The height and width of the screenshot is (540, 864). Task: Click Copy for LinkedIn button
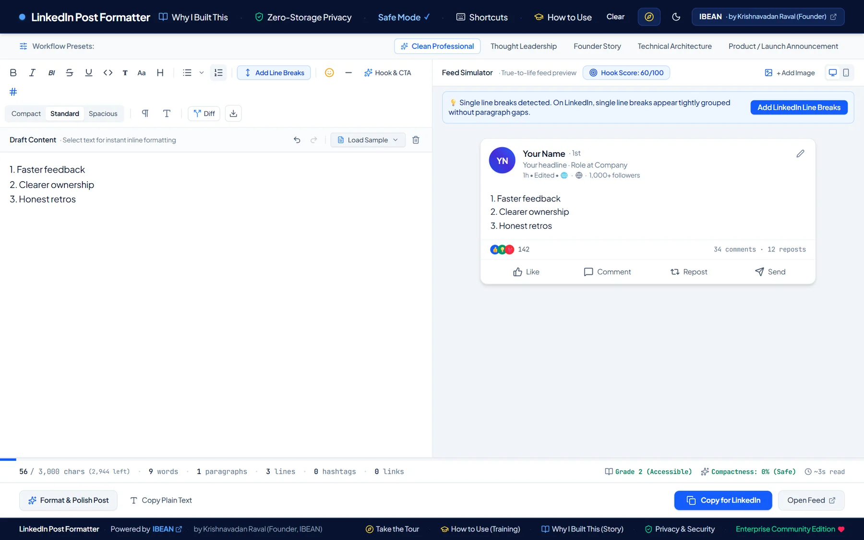tap(723, 500)
